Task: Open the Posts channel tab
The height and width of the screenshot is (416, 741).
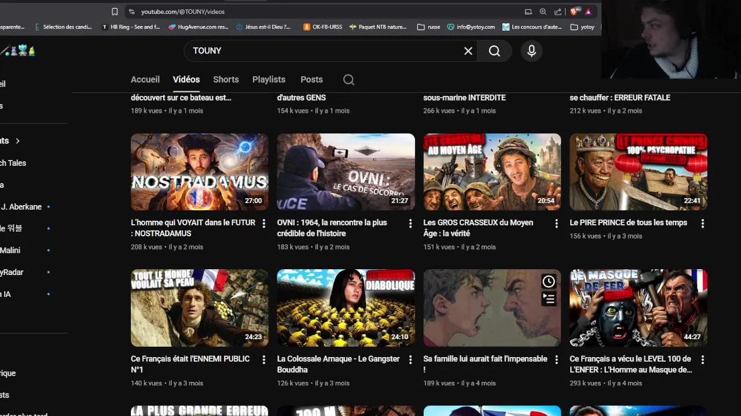Action: 311,80
